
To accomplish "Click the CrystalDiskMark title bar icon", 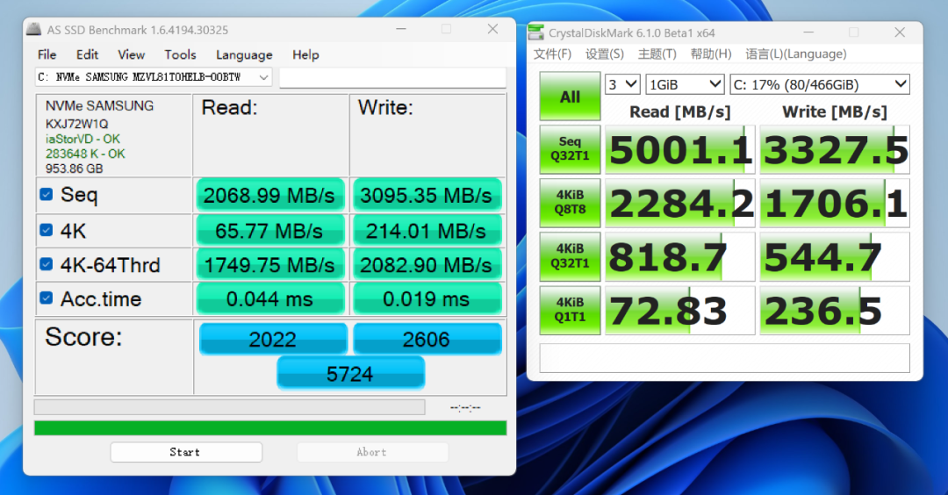I will click(x=535, y=32).
